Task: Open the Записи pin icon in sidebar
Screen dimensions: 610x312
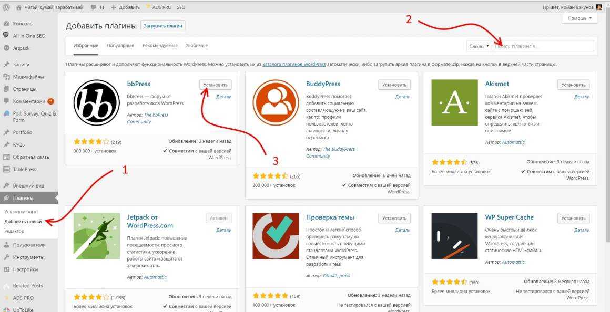Action: click(x=6, y=65)
